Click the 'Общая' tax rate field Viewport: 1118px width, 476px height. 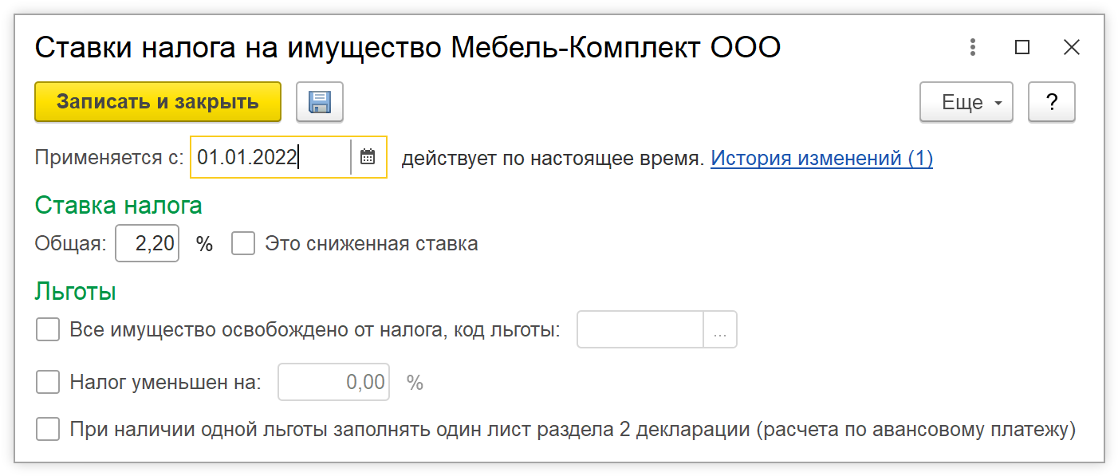point(148,244)
